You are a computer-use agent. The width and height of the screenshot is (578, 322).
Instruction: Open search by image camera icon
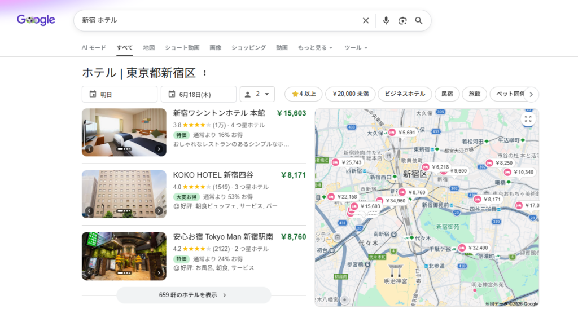[402, 21]
